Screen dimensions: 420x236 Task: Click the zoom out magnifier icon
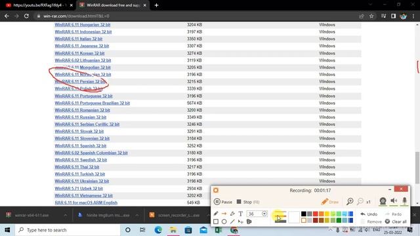tap(360, 201)
